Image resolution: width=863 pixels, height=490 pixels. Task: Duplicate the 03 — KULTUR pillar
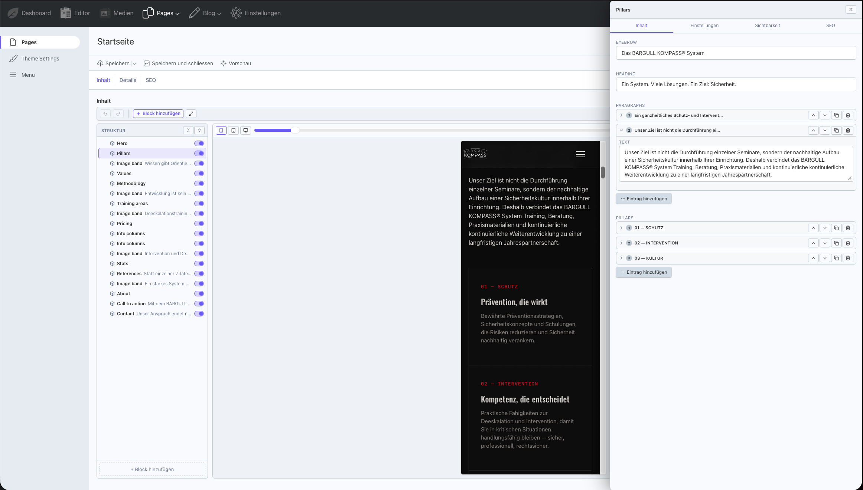[x=836, y=258]
